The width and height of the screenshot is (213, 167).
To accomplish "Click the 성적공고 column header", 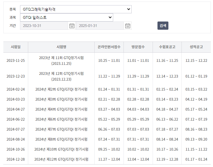I will coord(196,47).
